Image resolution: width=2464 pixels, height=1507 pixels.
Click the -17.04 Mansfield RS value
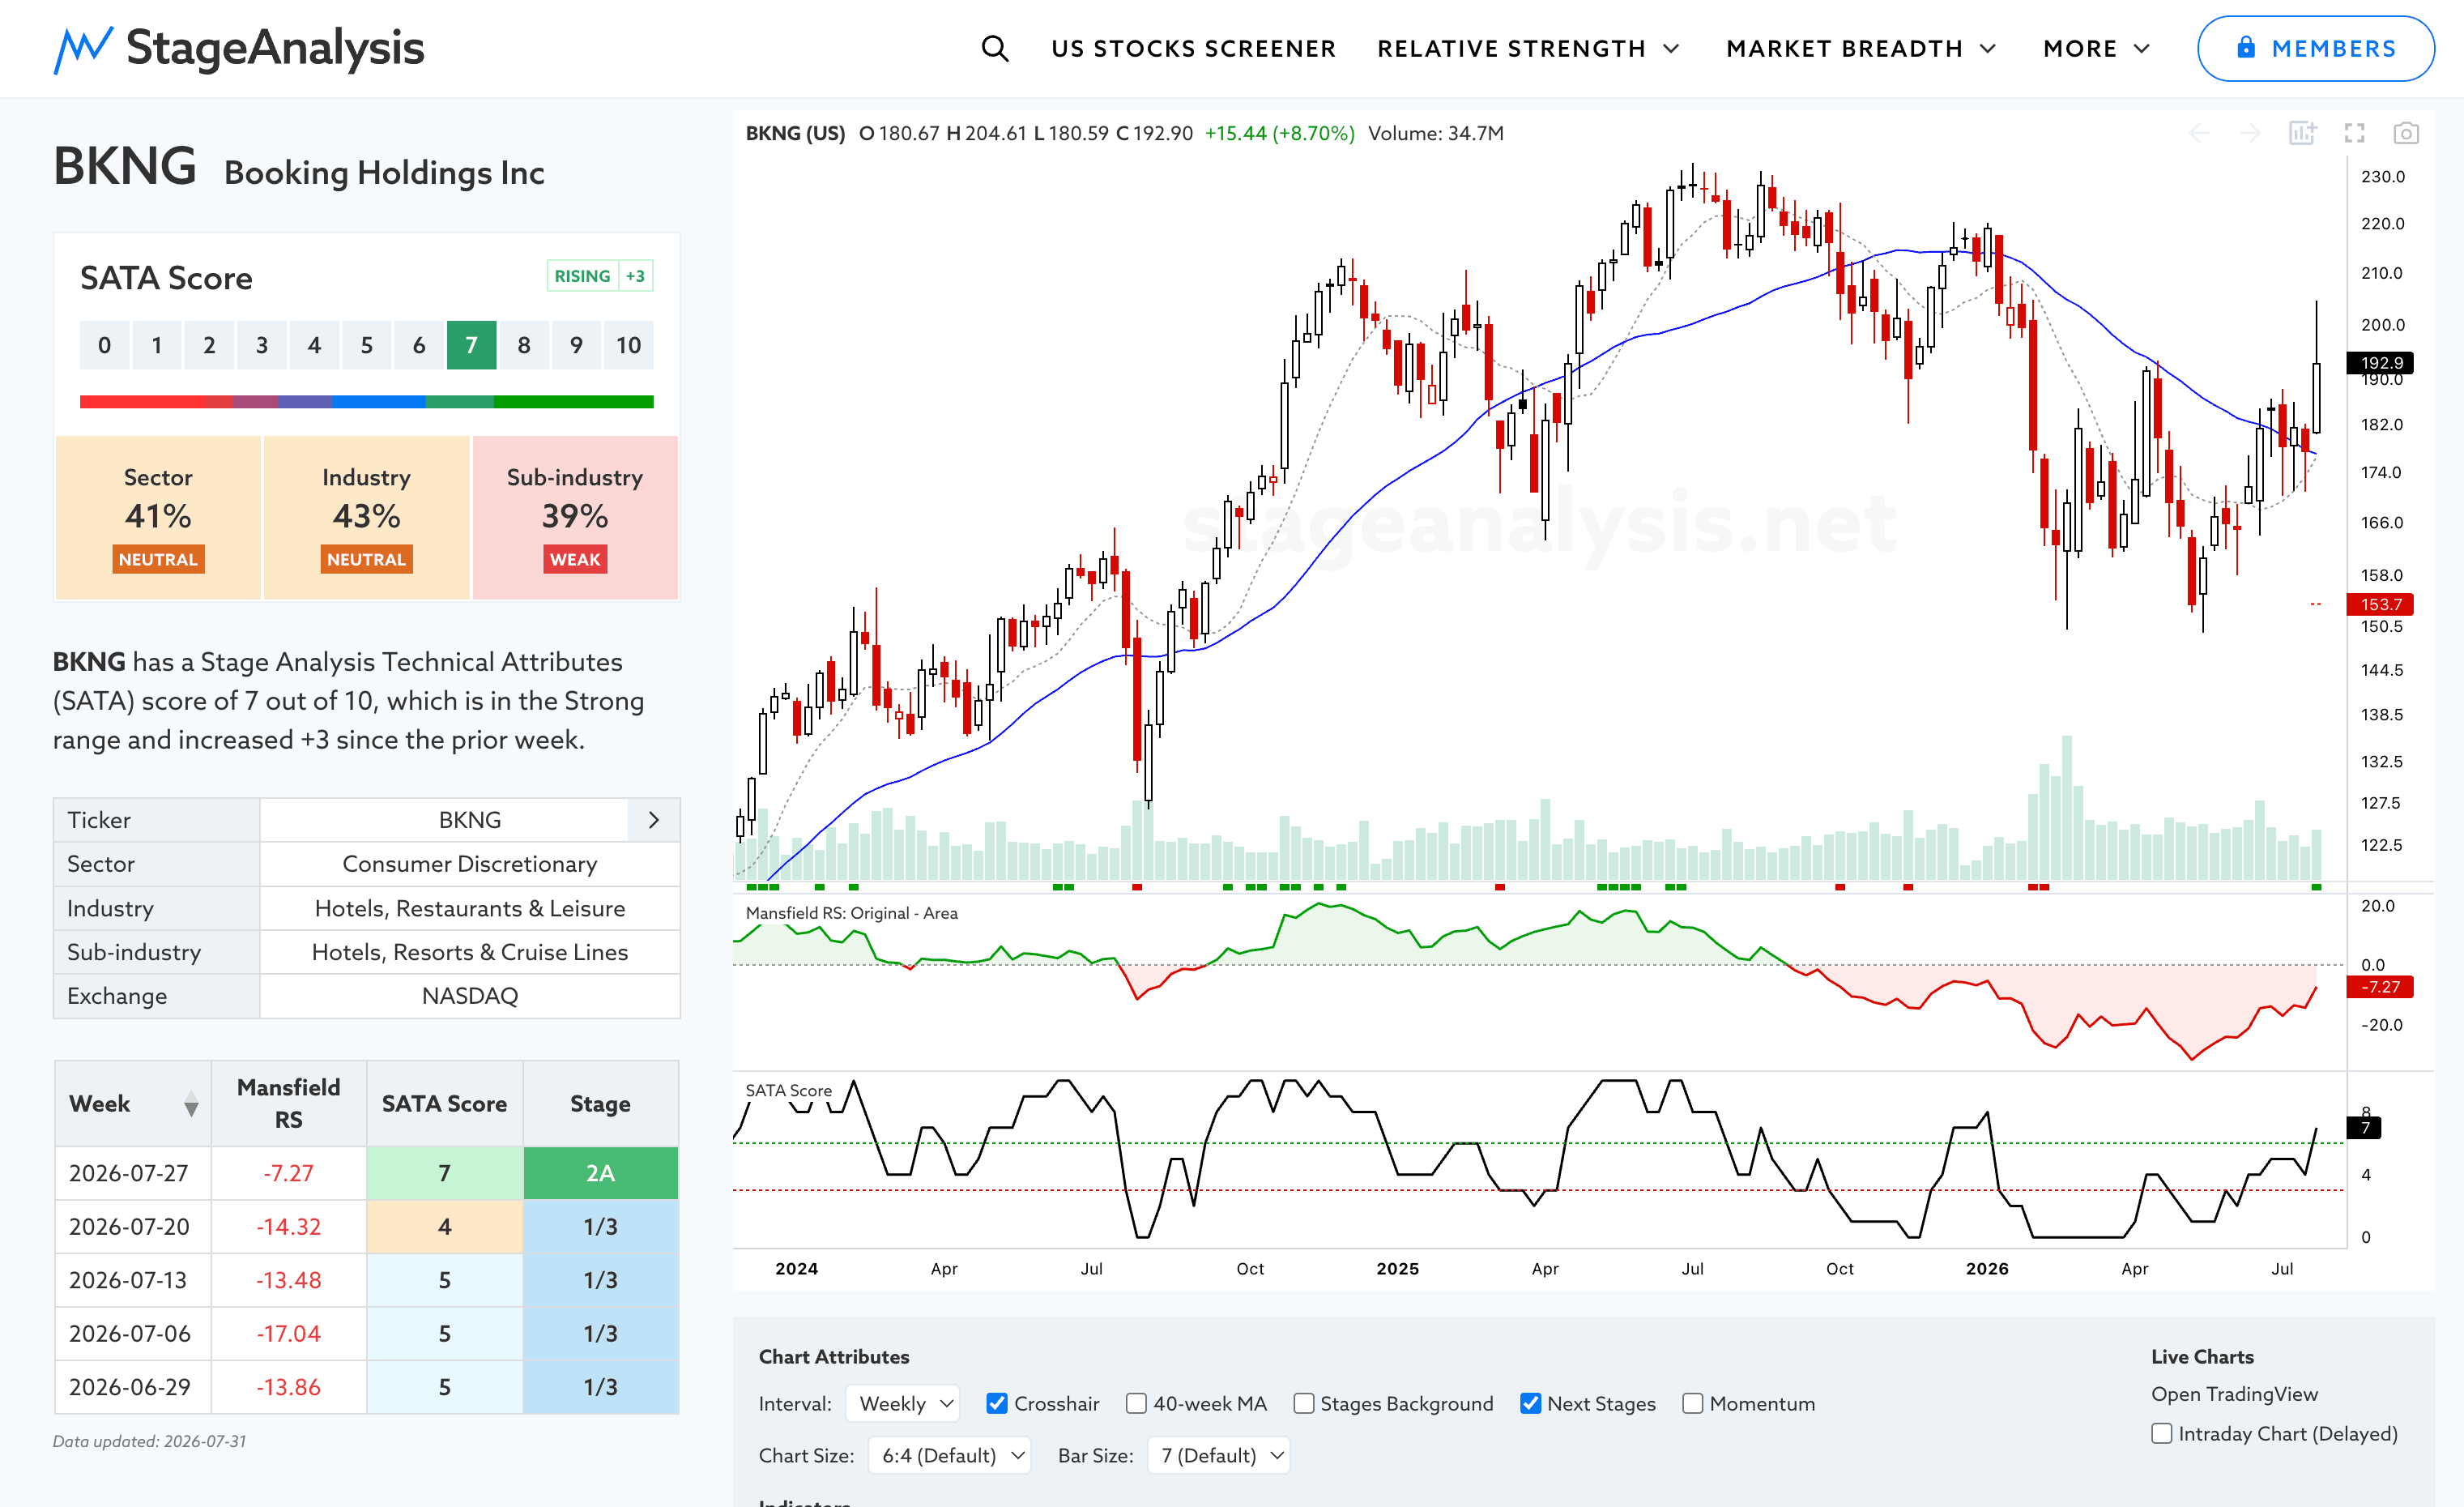click(x=288, y=1334)
